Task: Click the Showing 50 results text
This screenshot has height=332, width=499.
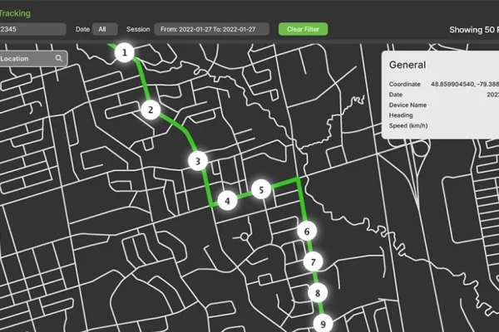Action: (x=474, y=30)
